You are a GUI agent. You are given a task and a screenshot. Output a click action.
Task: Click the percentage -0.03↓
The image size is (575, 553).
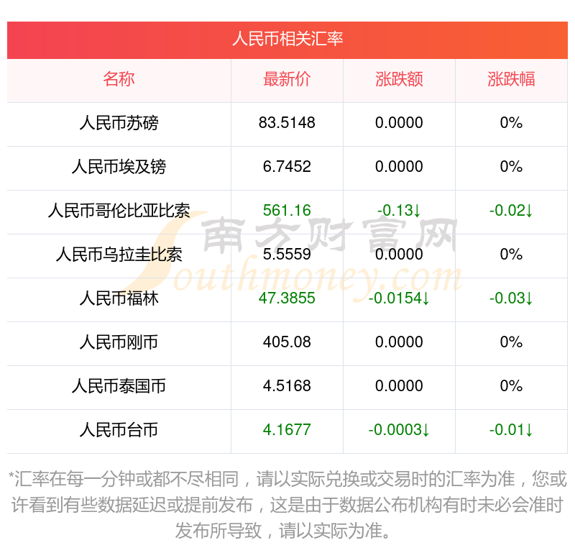(511, 298)
